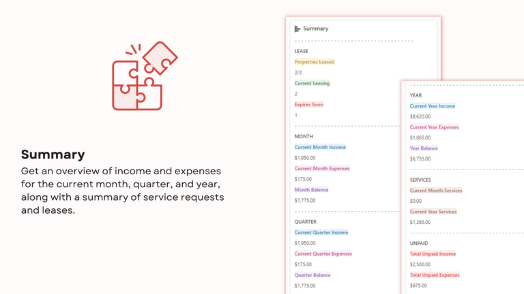Image resolution: width=524 pixels, height=294 pixels.
Task: Click the Current Year Services label
Action: (433, 212)
